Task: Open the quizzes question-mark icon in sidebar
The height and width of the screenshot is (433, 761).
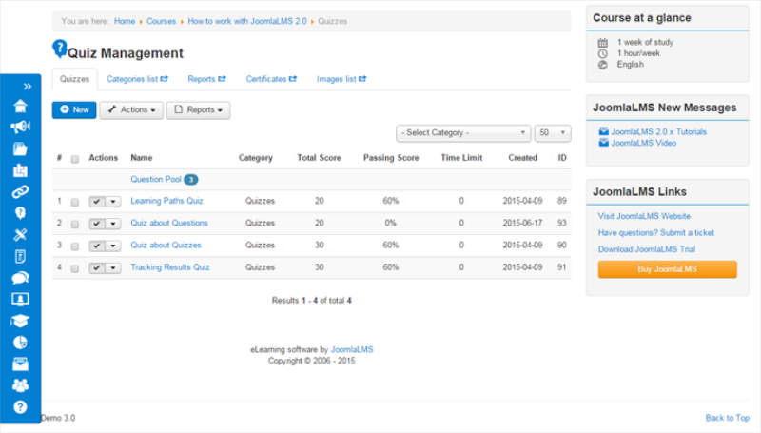Action: [x=20, y=213]
